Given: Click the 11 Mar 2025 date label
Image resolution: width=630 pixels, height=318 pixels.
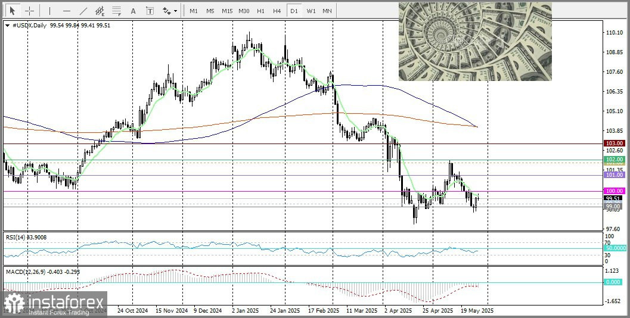Looking at the screenshot, I should (362, 311).
